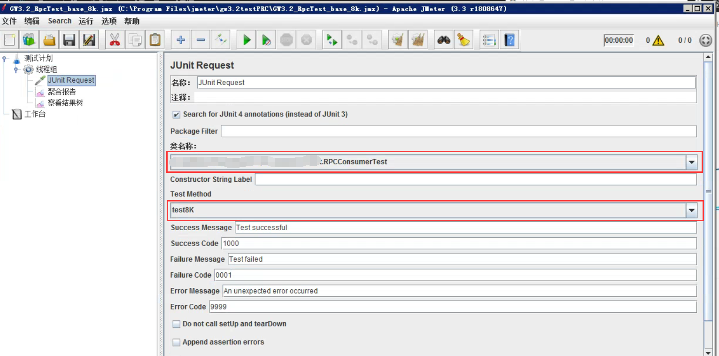Click the Error Message field
Viewport: 719px width, 356px height.
(459, 291)
